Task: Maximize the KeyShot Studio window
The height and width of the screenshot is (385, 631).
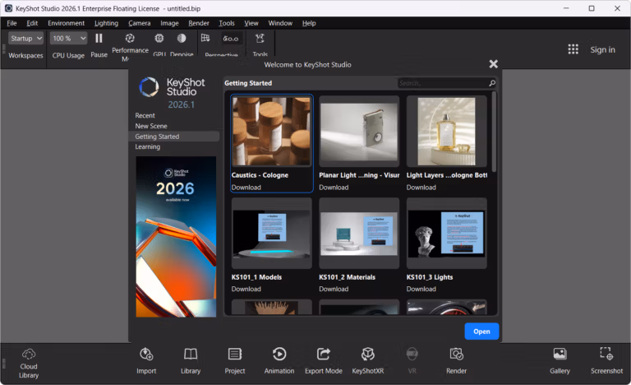Action: (592, 8)
